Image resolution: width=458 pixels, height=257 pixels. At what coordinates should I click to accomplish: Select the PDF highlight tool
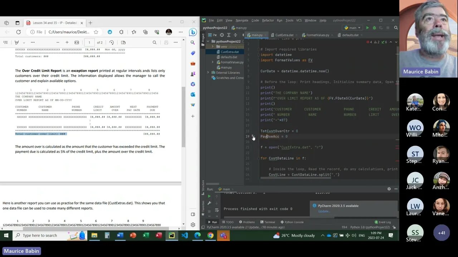click(16, 42)
